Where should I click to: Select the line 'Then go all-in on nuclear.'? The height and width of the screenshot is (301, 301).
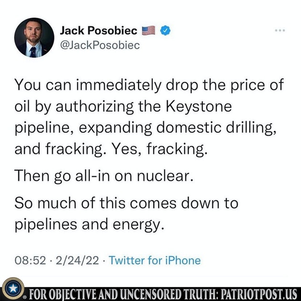click(x=104, y=176)
